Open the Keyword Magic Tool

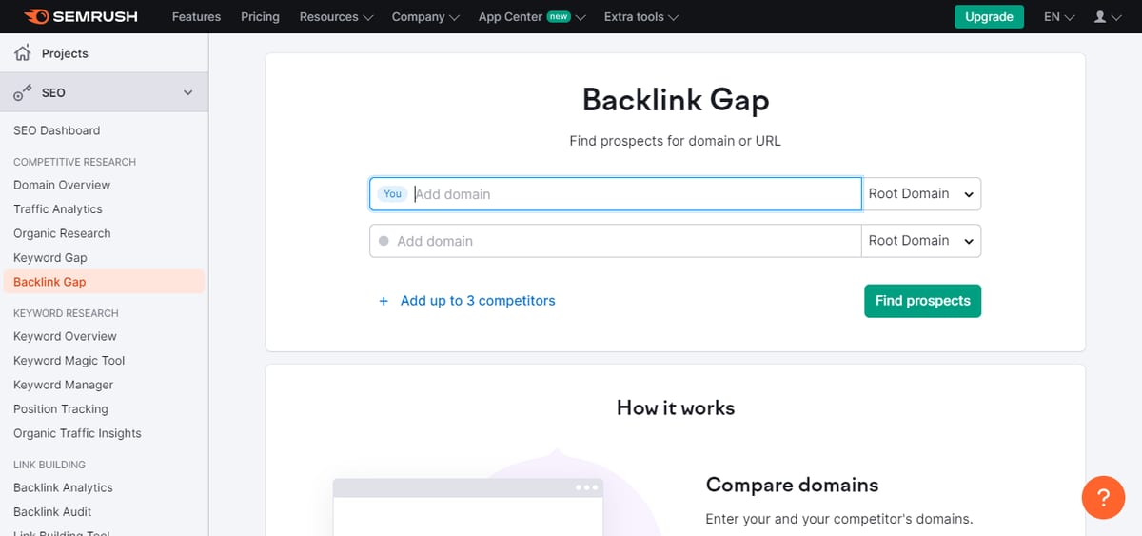coord(69,361)
